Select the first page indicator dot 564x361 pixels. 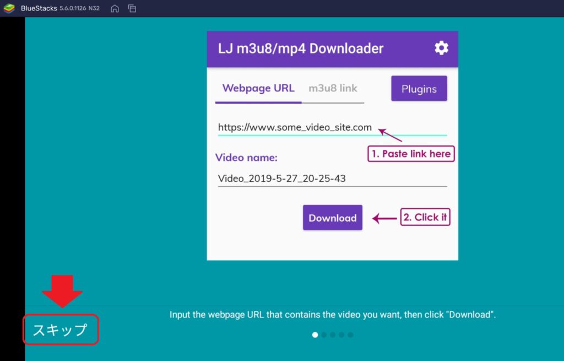(x=315, y=335)
